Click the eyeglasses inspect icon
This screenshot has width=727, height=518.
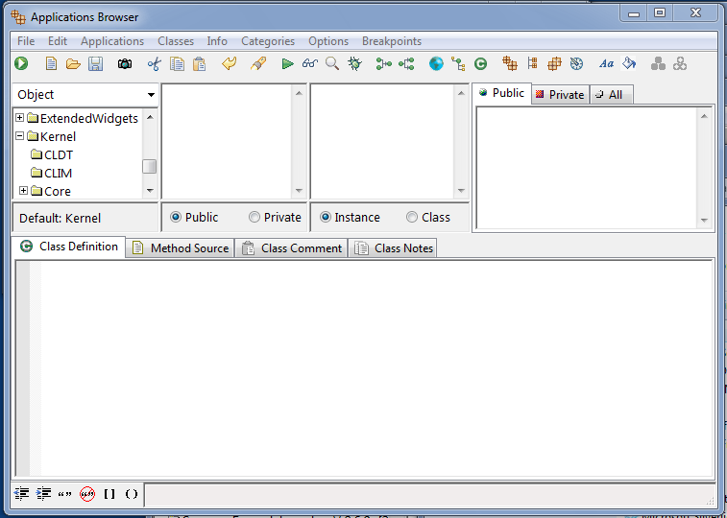coord(309,64)
